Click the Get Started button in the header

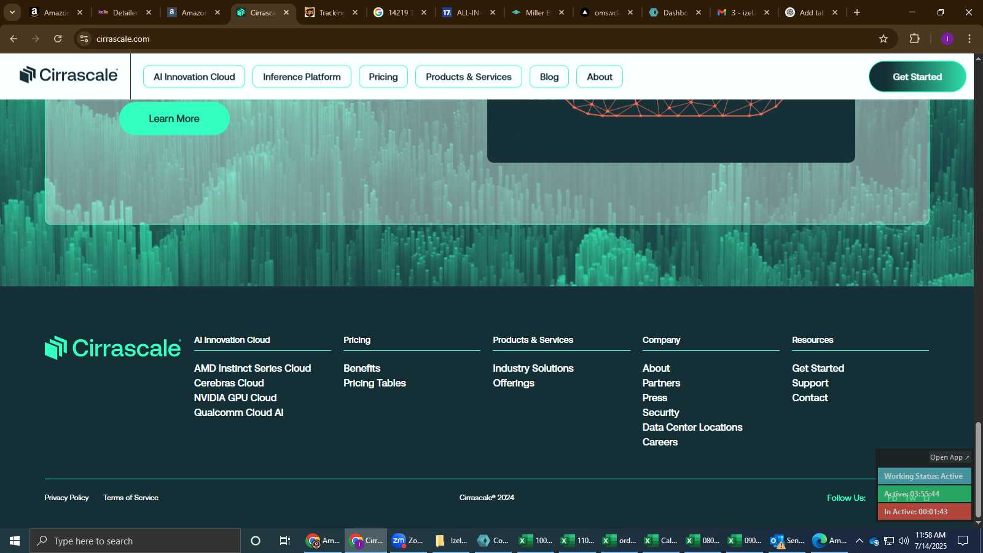coord(917,77)
